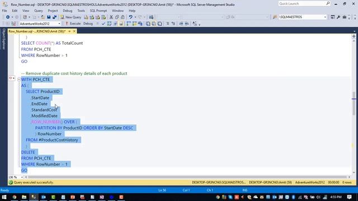Viewport: 358px width, 201px height.
Task: Click the Copy icon in toolbar
Action: coord(117,17)
